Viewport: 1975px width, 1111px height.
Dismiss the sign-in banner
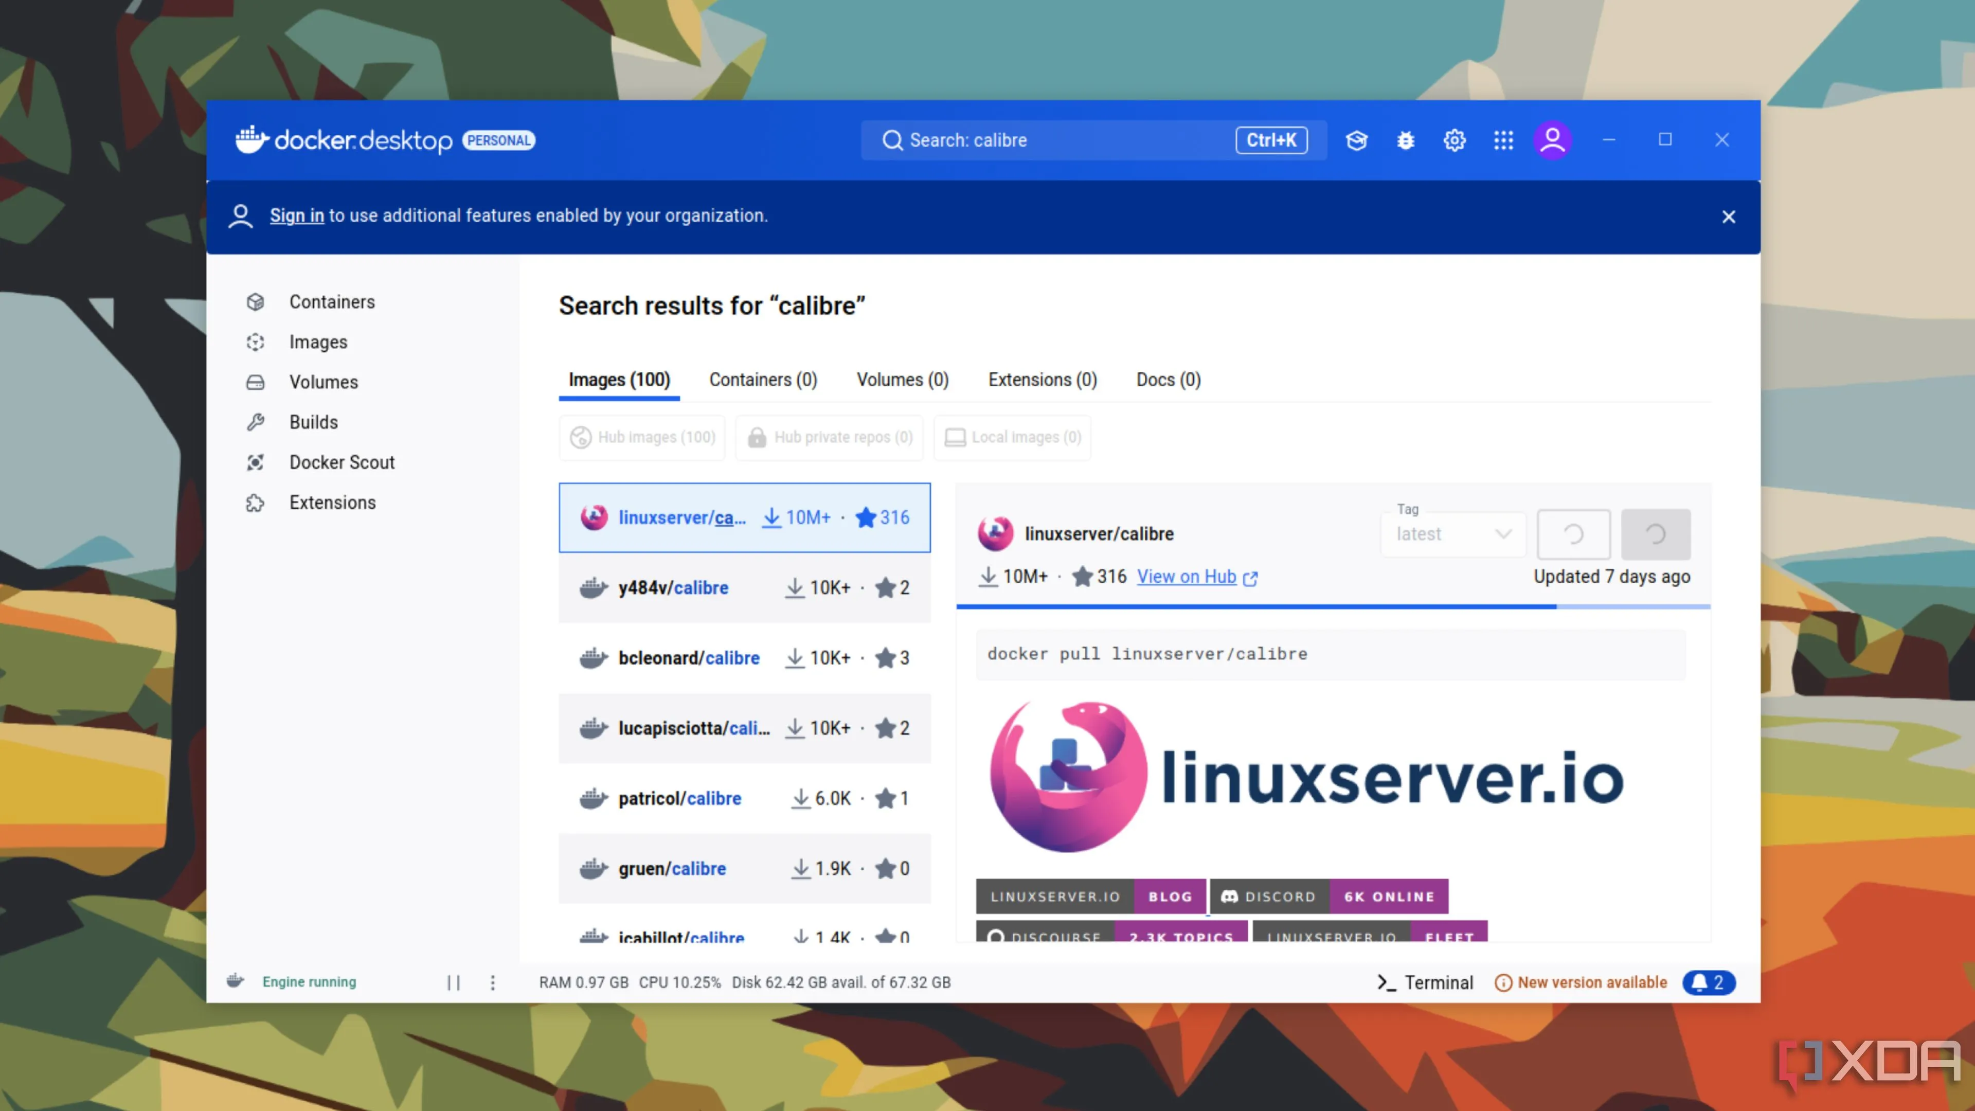click(1728, 217)
